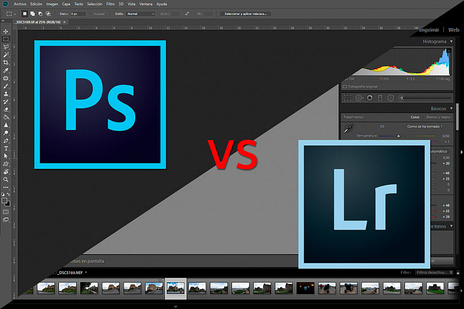
Task: Select the Rectangular Marquee tool in the toolbox
Action: (x=6, y=39)
